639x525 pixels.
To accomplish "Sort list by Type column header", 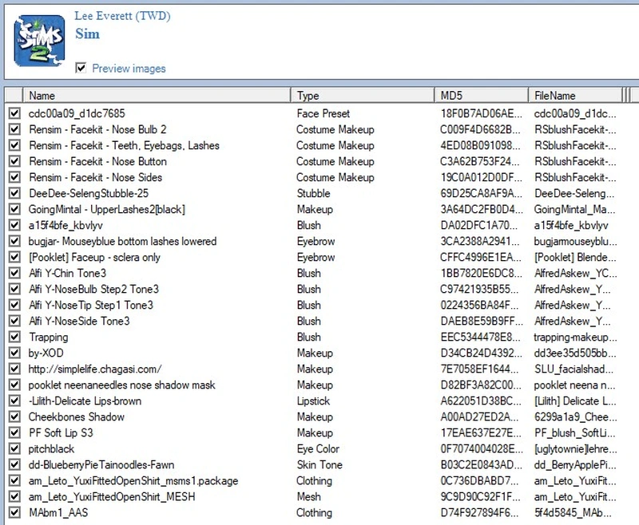I will coord(362,96).
